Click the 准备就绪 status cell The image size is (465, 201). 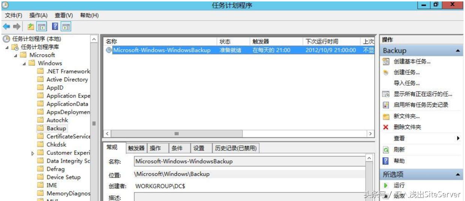[230, 50]
